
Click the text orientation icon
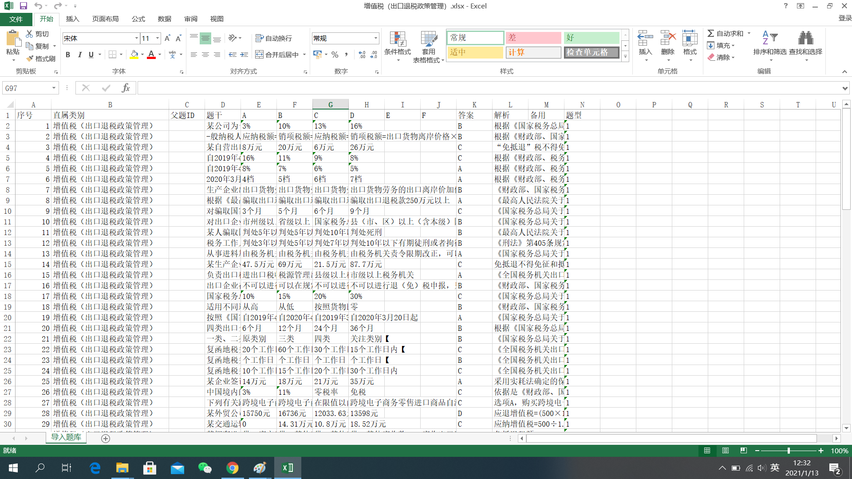(x=233, y=38)
